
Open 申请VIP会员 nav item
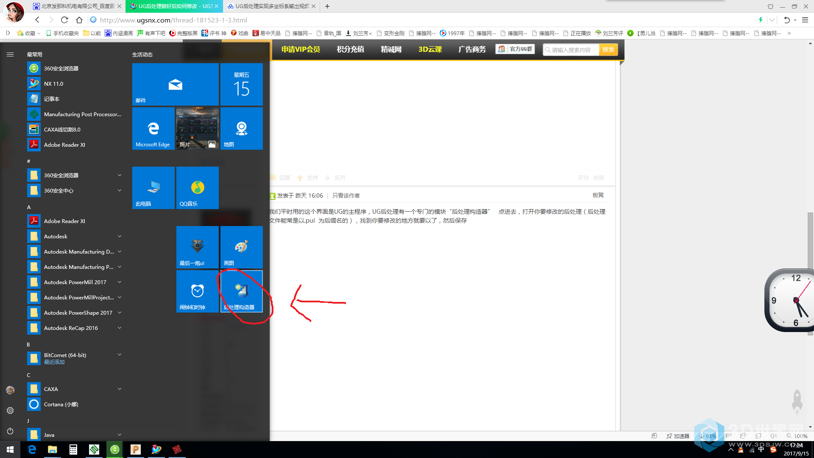tap(301, 50)
